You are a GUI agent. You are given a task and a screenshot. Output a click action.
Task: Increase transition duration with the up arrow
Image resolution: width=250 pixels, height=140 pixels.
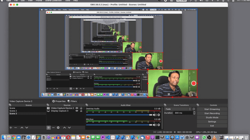click(194, 112)
